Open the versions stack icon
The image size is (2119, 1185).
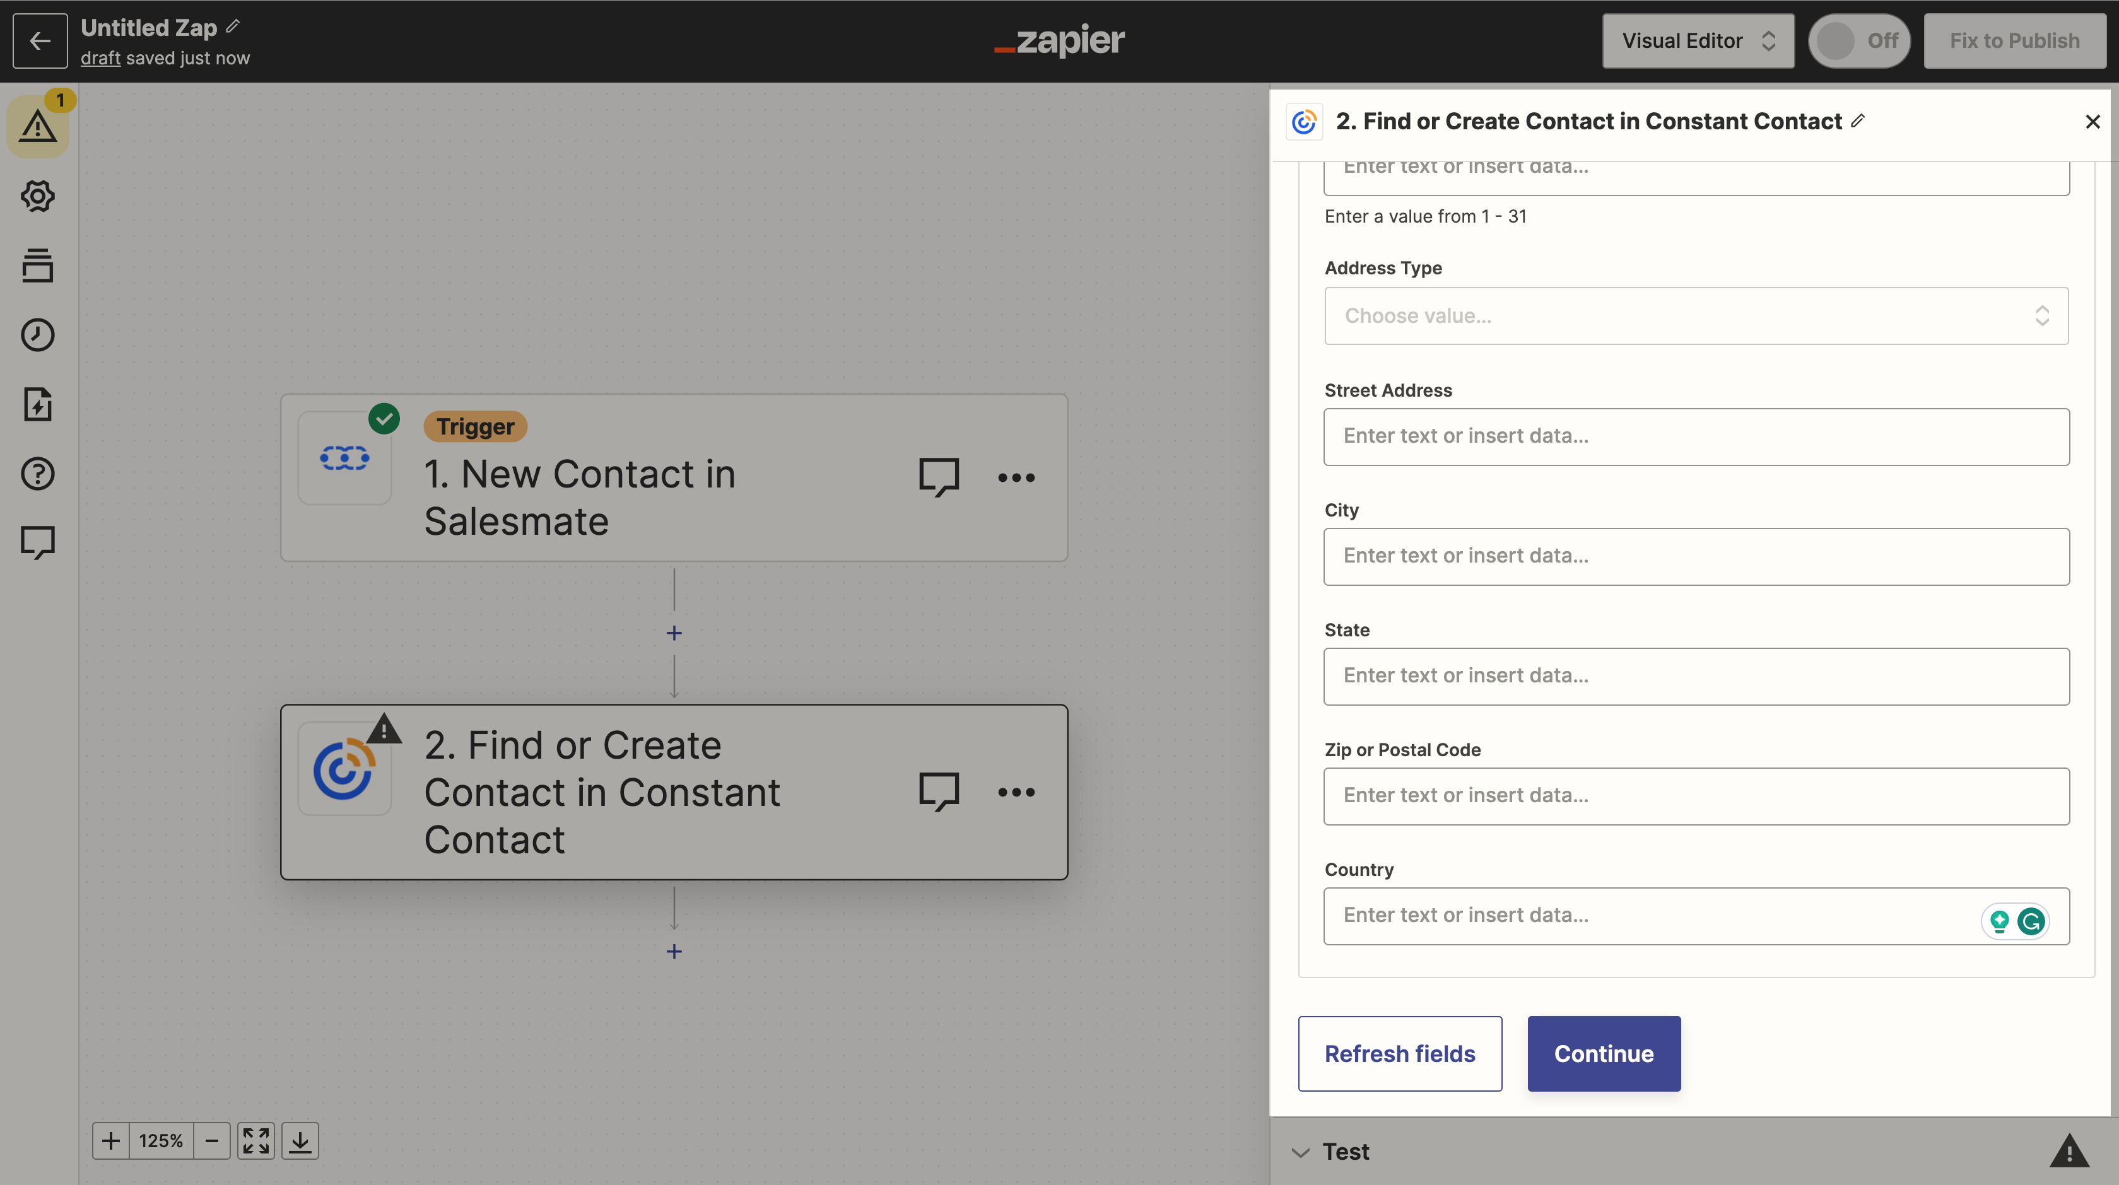point(38,265)
